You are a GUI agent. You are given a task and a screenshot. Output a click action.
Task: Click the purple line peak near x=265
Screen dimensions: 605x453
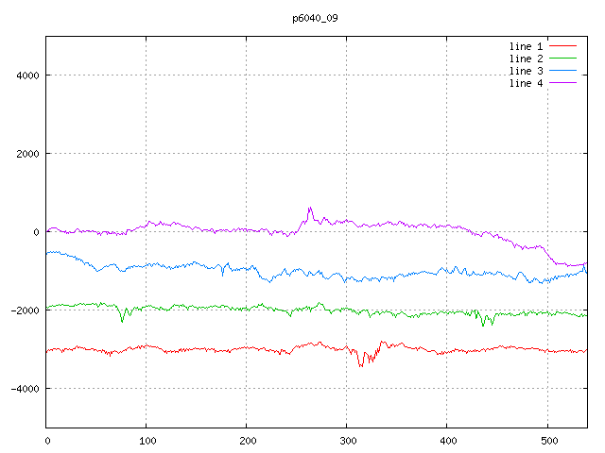(310, 208)
